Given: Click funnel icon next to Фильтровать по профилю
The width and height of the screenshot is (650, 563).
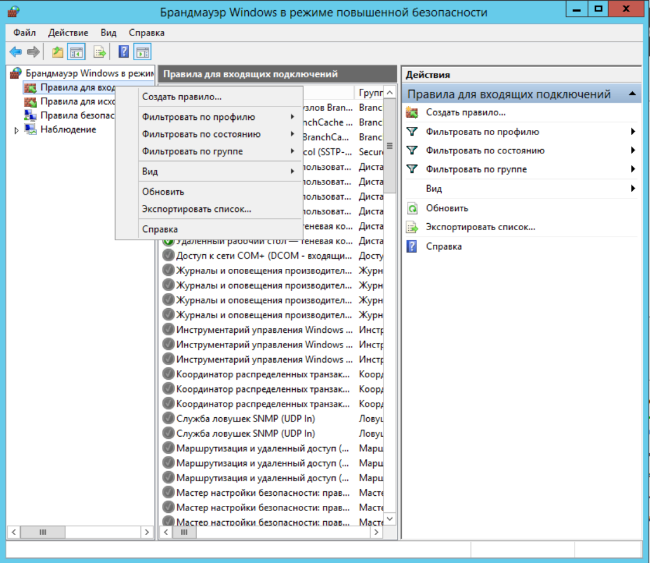Looking at the screenshot, I should 411,132.
